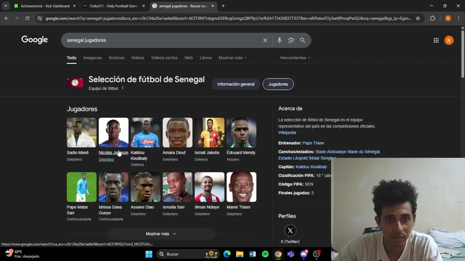Click the Jugadores chip button
The image size is (465, 261).
278,84
